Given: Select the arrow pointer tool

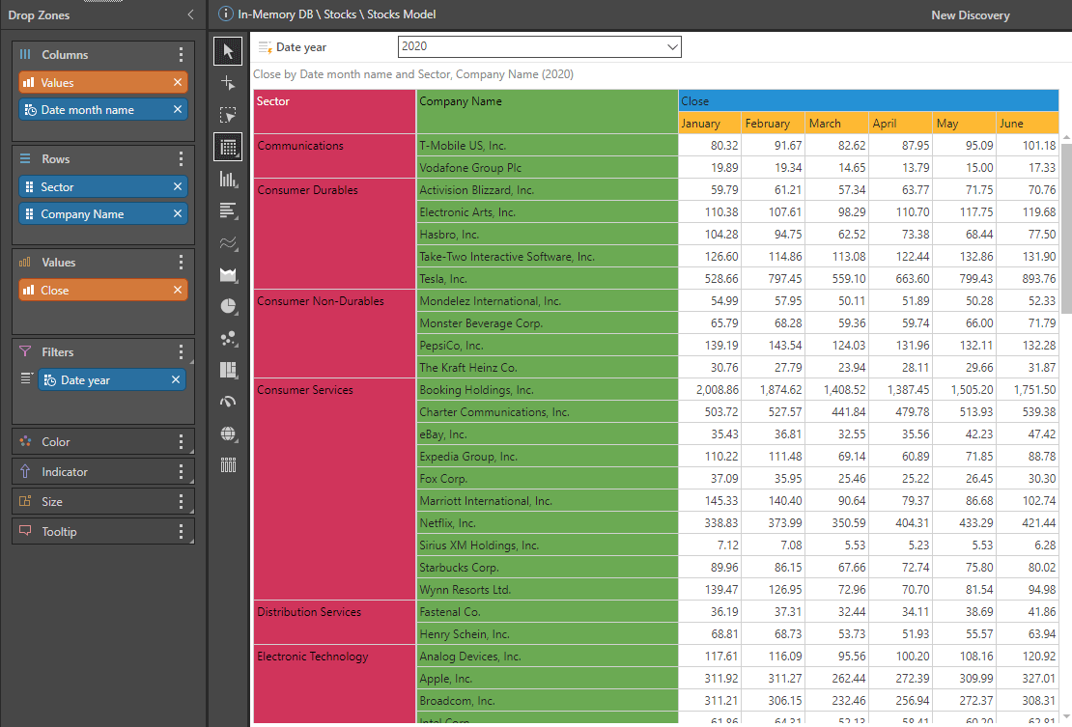Looking at the screenshot, I should point(228,51).
